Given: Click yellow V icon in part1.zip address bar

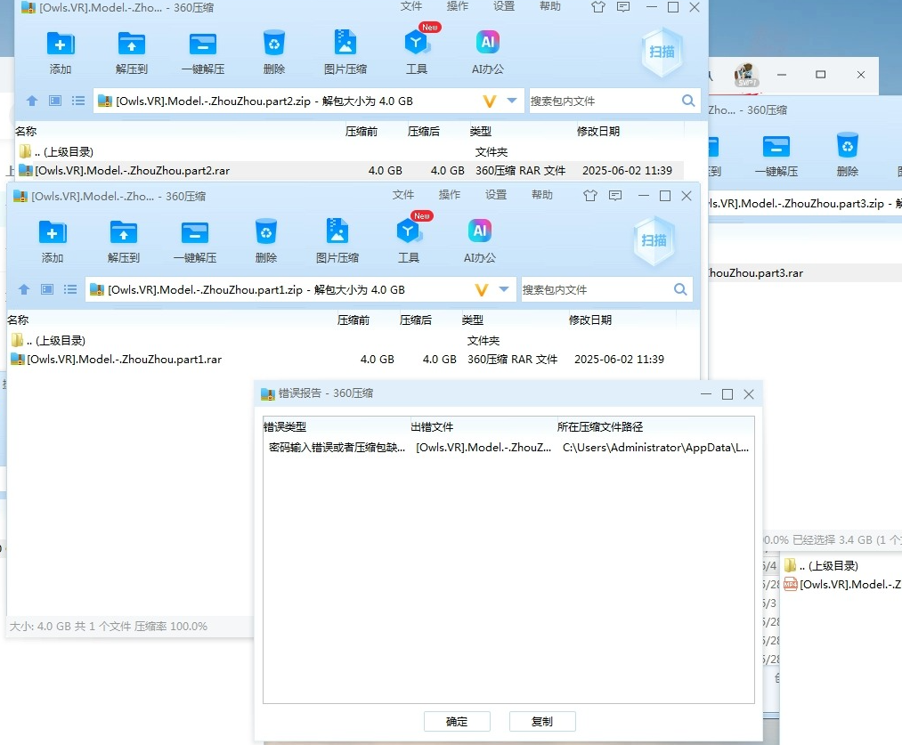Looking at the screenshot, I should (x=482, y=290).
